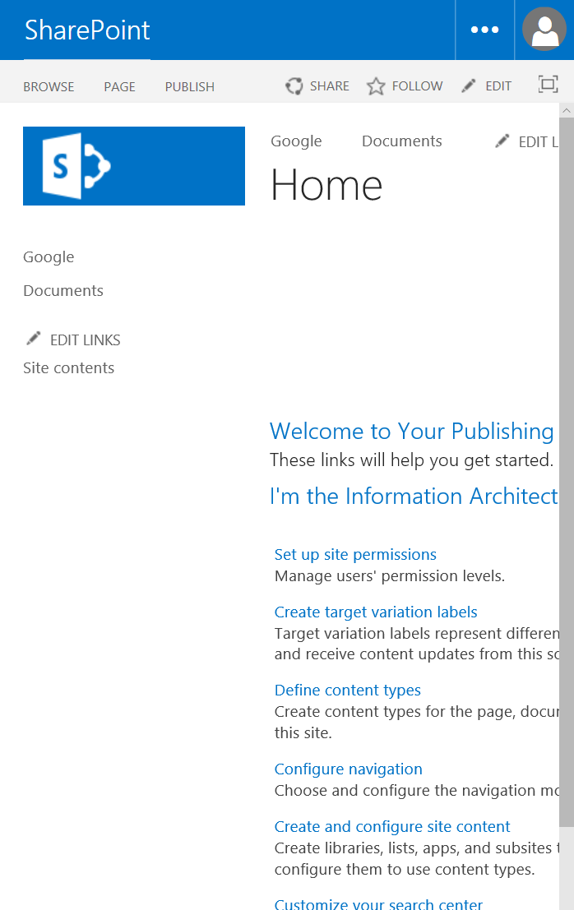This screenshot has height=910, width=574.
Task: Click the Home page title
Action: pyautogui.click(x=326, y=185)
